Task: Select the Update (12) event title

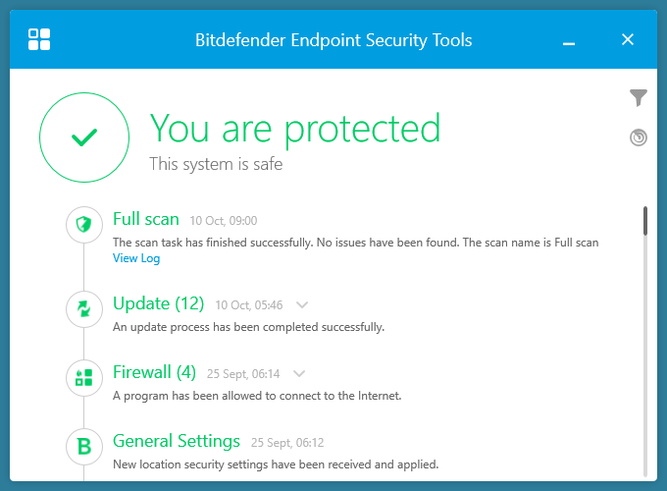Action: click(158, 303)
